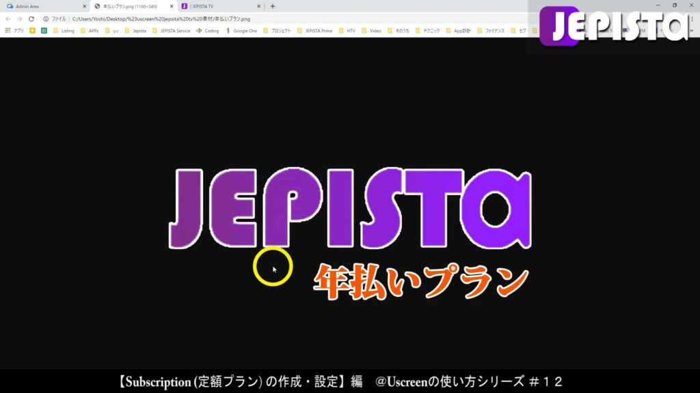Restore down the Chrome window
Image resolution: width=700 pixels, height=393 pixels.
tap(675, 5)
